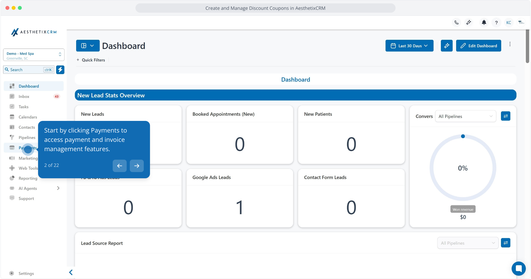Click the sidebar Search field
Viewport: 531px width, 279px height.
pyautogui.click(x=26, y=70)
